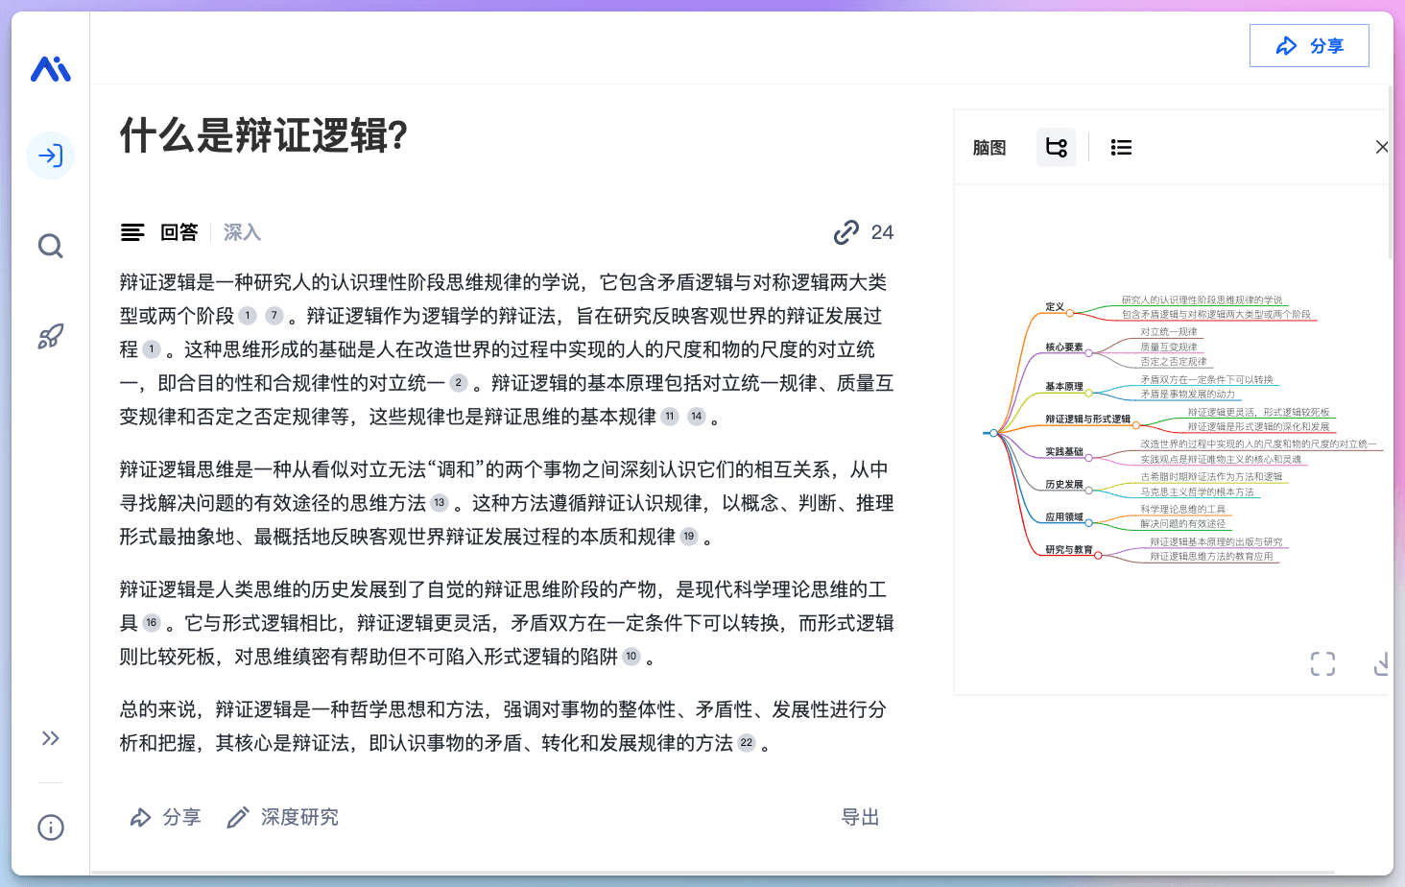Click the 解决问题的有效途径 leaf node
Image resolution: width=1405 pixels, height=887 pixels.
pyautogui.click(x=1183, y=524)
